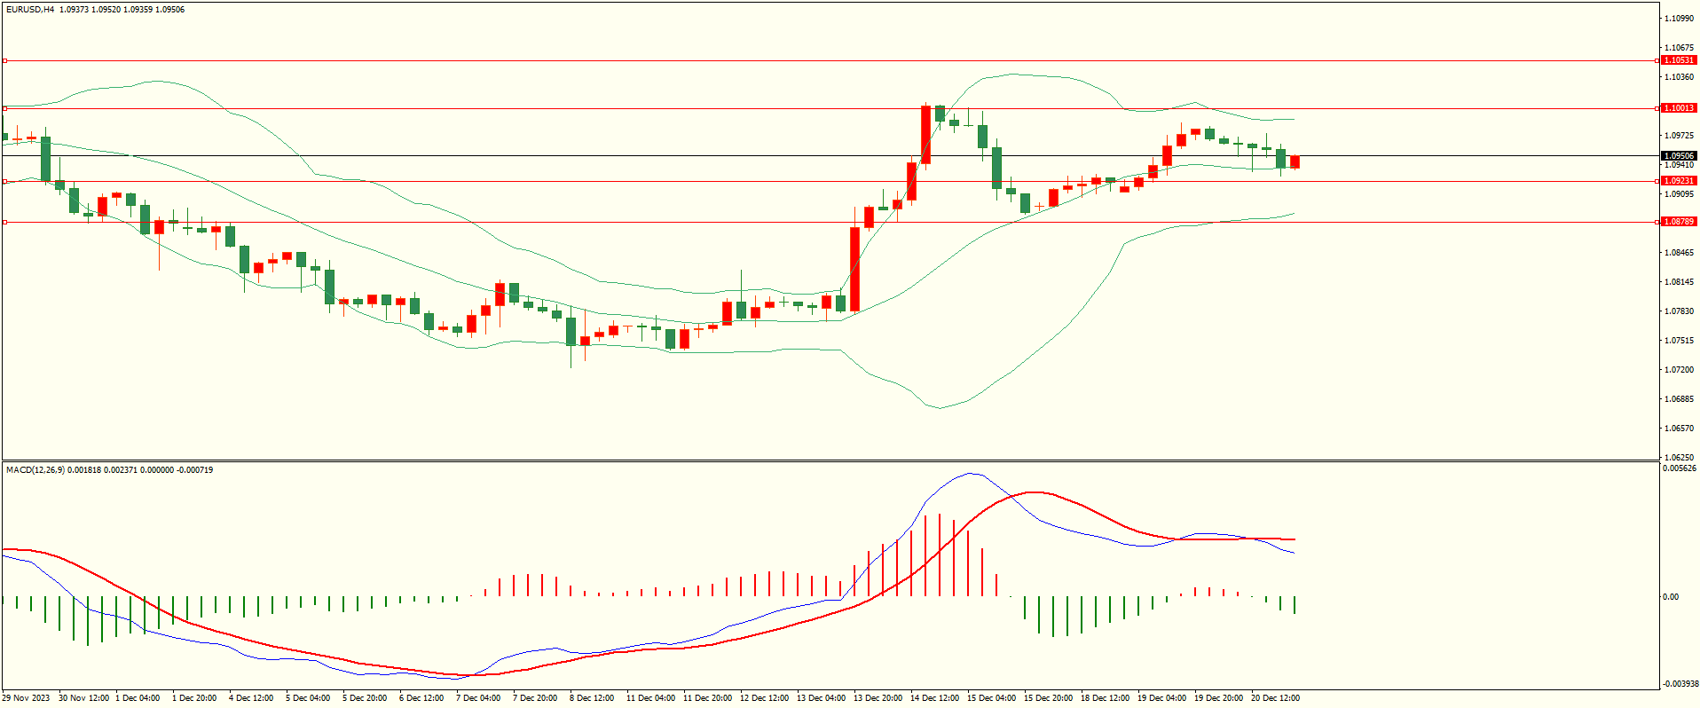Click the 1.10531 red price level label

pyautogui.click(x=1678, y=60)
